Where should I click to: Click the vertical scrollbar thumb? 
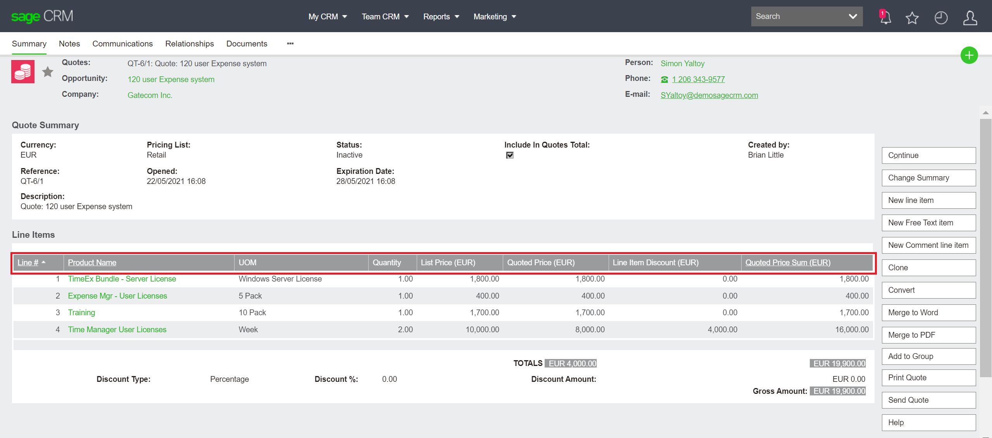(985, 248)
